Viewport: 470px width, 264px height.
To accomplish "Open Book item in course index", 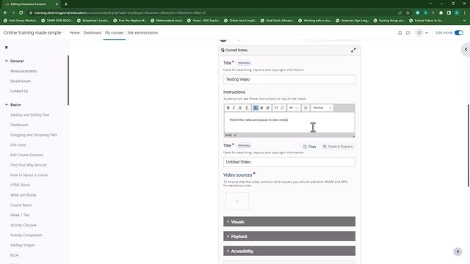I will (x=15, y=255).
